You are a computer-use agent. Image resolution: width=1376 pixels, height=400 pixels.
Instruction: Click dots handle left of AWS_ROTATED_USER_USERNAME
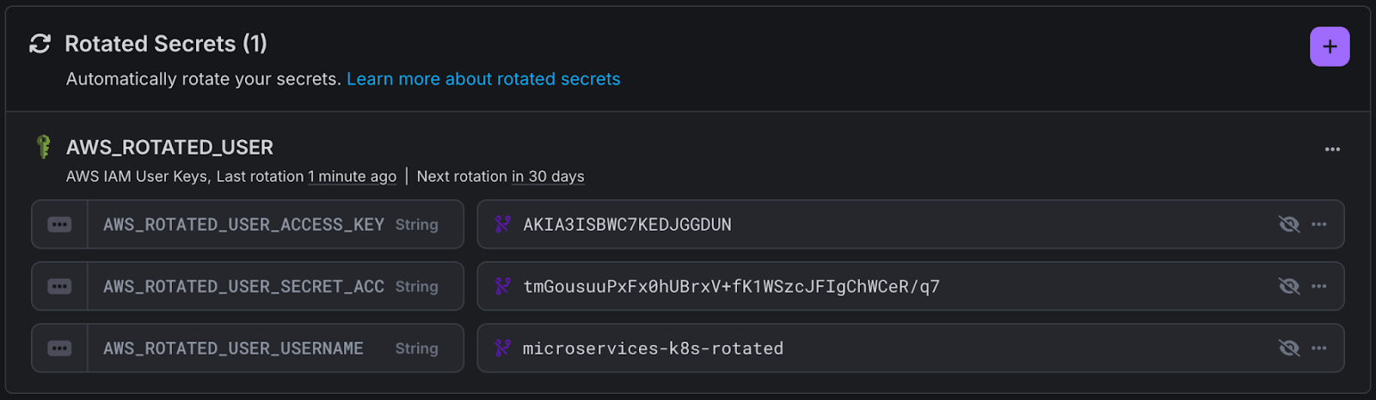[x=59, y=348]
